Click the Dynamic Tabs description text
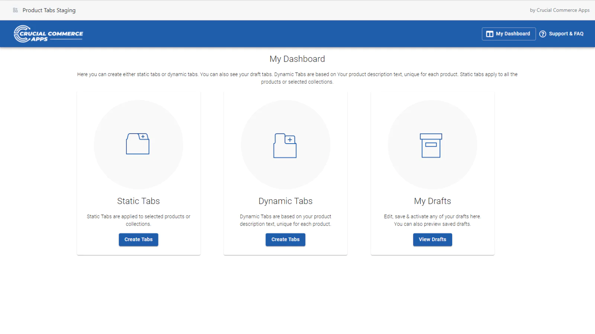Image resolution: width=595 pixels, height=334 pixels. (286, 220)
